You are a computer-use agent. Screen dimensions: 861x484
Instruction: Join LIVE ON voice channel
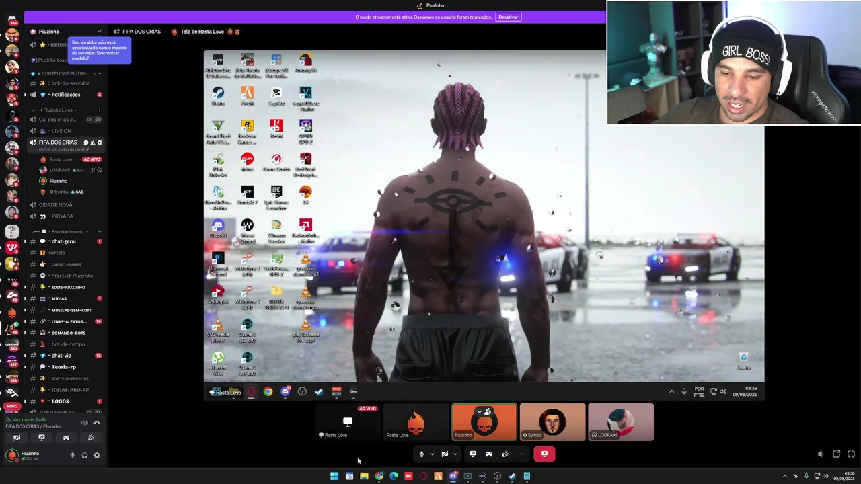coord(65,131)
